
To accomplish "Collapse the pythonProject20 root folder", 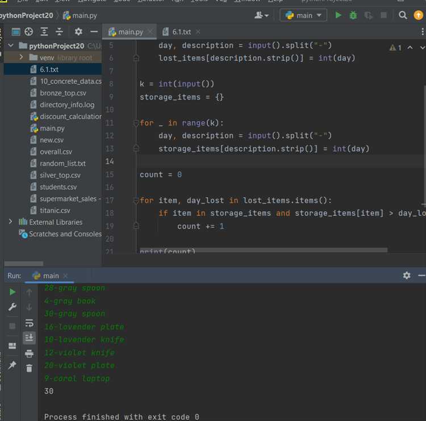I will 11,45.
